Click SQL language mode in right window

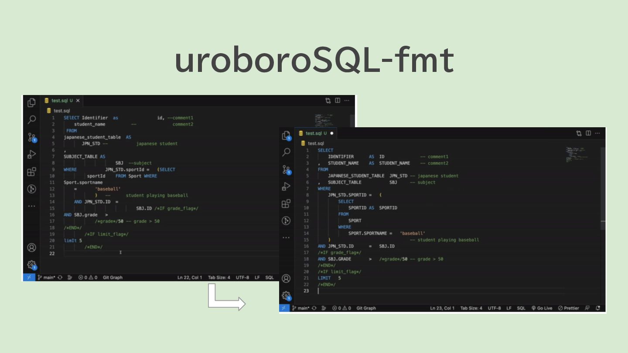point(521,308)
